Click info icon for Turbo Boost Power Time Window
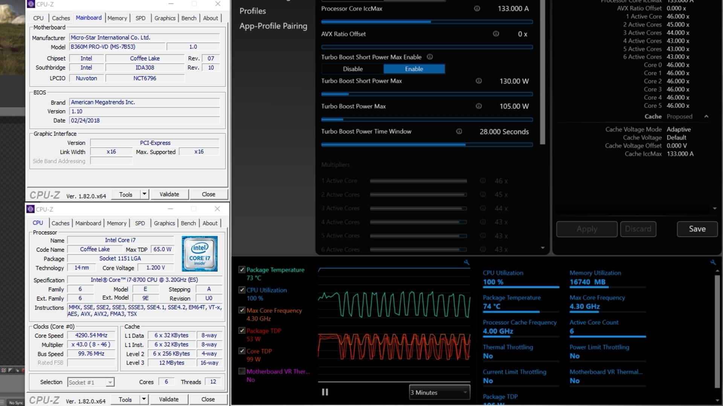 tap(459, 131)
